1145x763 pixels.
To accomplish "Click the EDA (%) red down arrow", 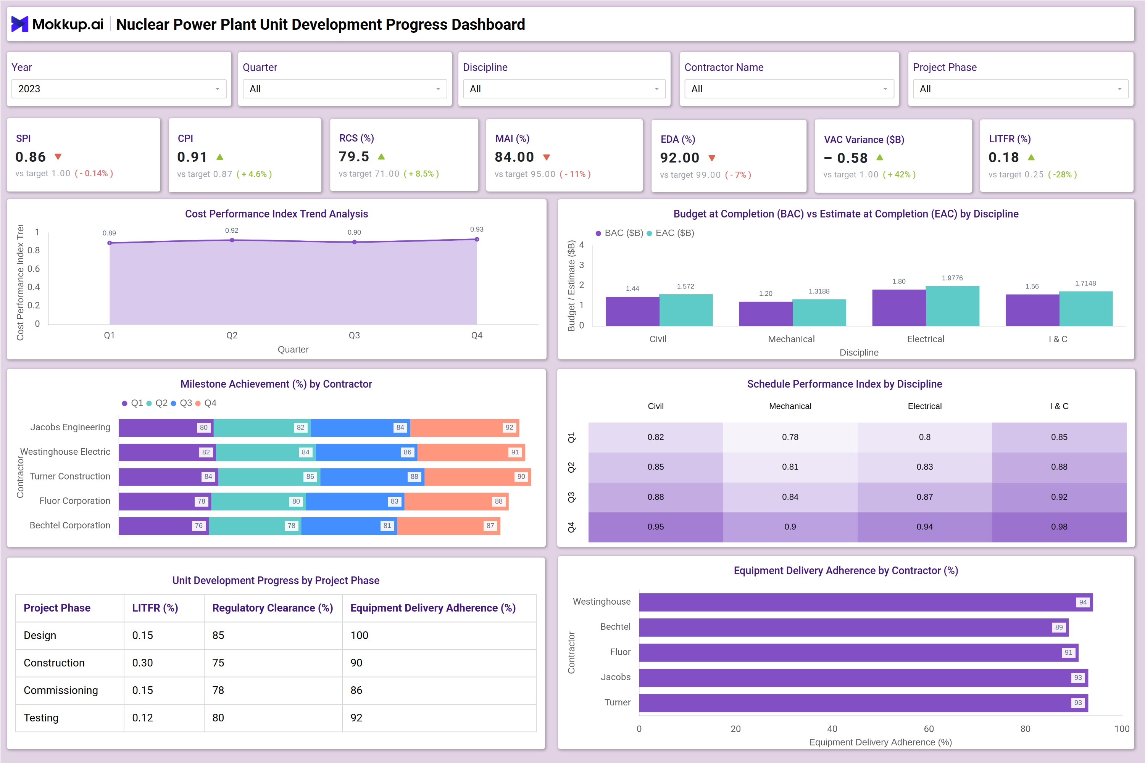I will tap(712, 158).
